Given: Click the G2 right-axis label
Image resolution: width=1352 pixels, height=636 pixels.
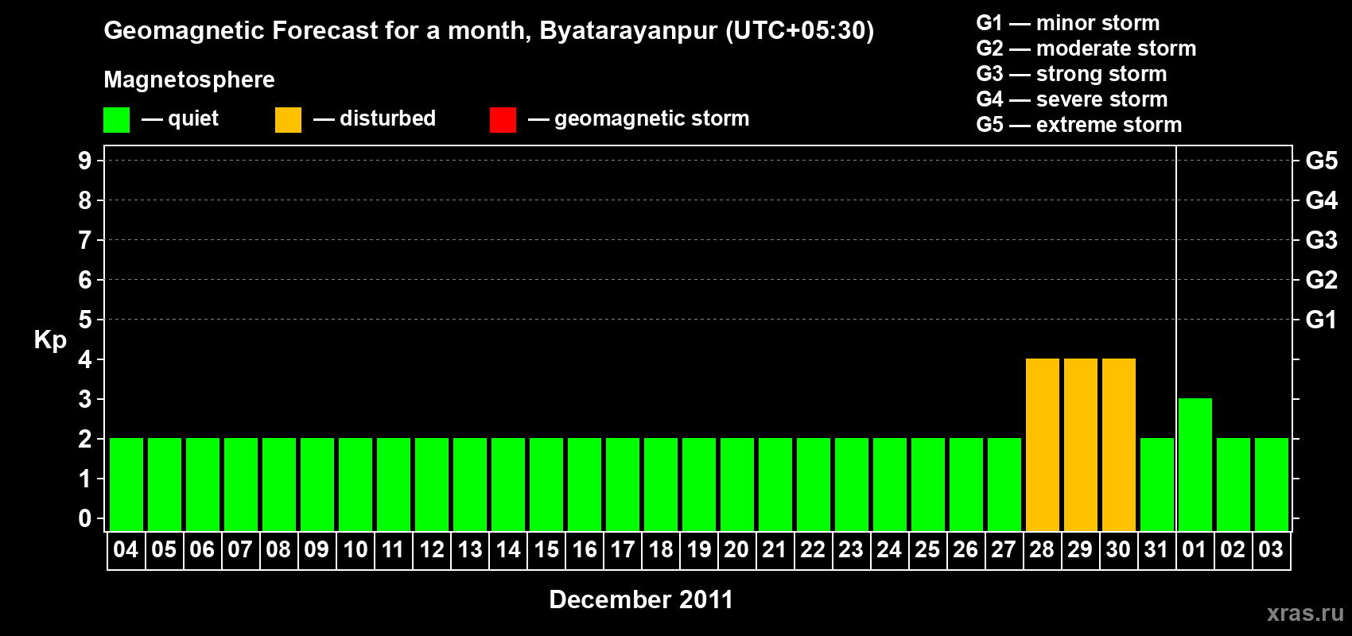Looking at the screenshot, I should point(1321,280).
